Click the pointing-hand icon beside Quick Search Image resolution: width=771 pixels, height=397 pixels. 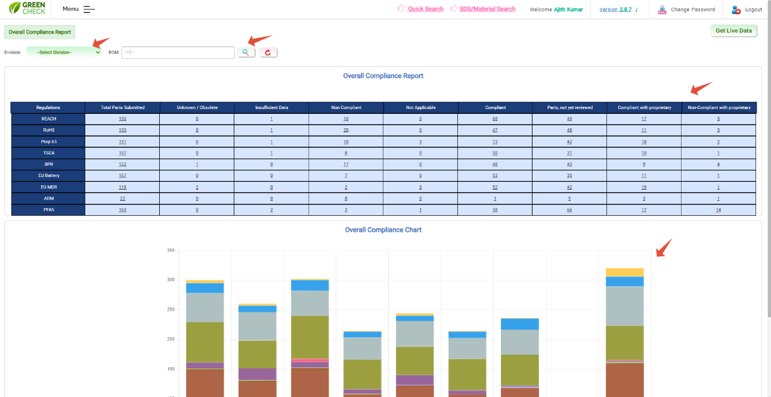coord(401,8)
